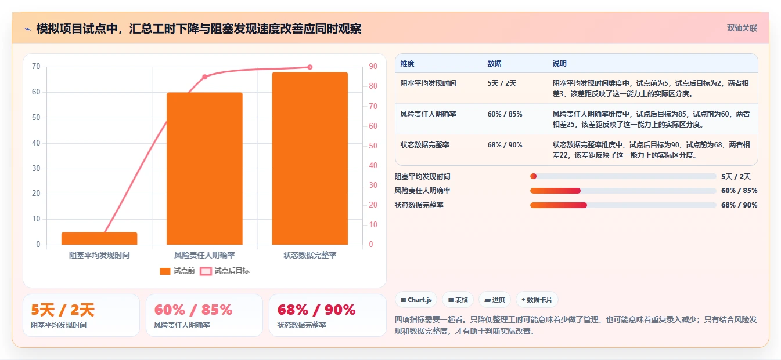Click table cell 60% / 85%
Screen dimensions: 781x360
click(505, 114)
